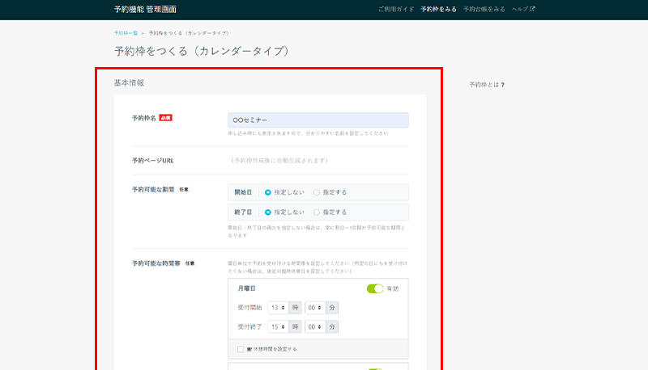Select 指定しない for 開始日
648x370 pixels.
(268, 192)
